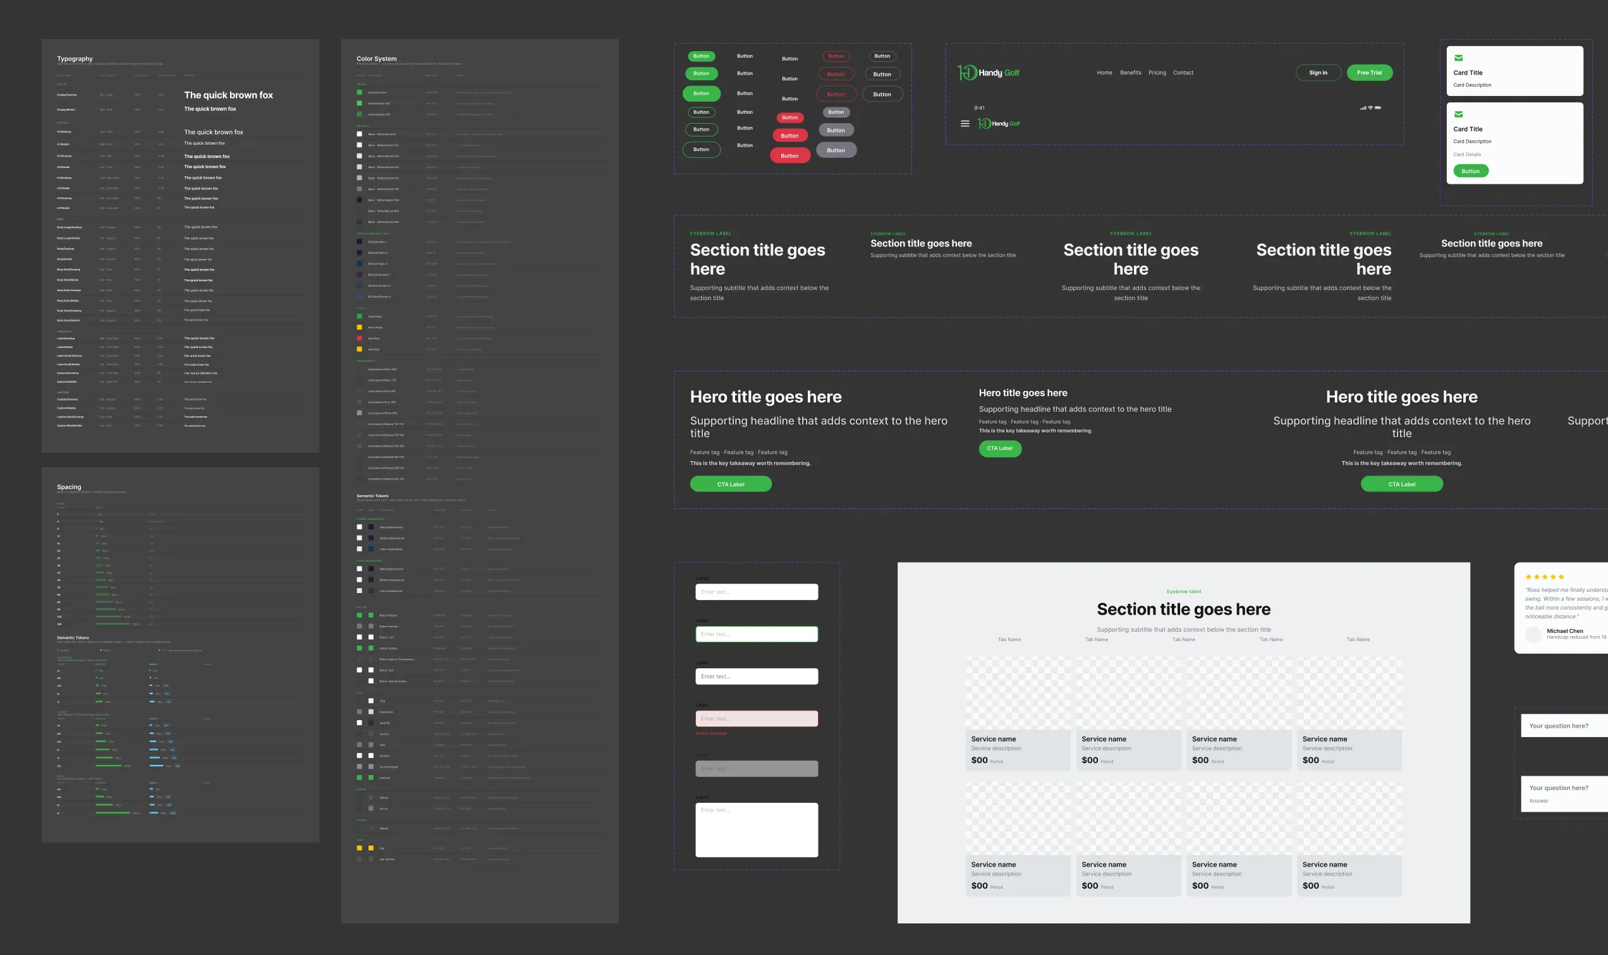Click the largest red filled Button variant

789,156
